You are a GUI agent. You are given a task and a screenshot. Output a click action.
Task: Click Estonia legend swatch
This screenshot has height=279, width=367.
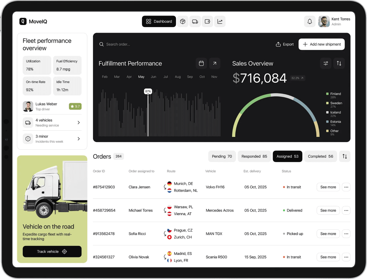[327, 122]
